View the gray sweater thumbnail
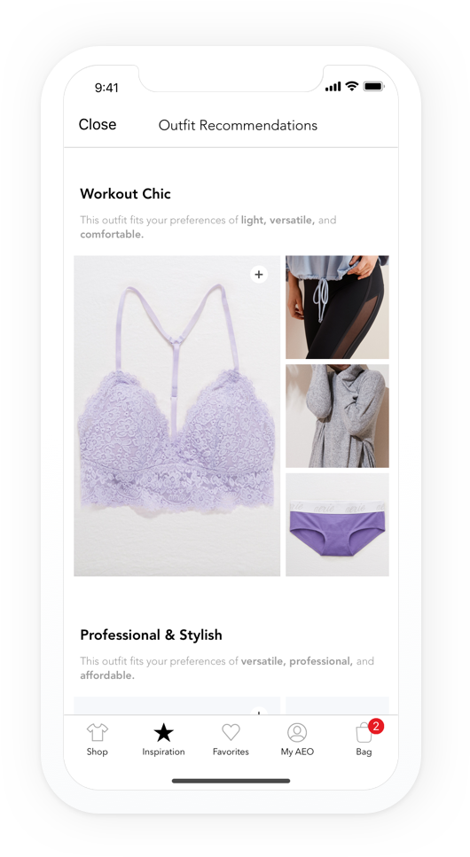470x857 pixels. [337, 416]
